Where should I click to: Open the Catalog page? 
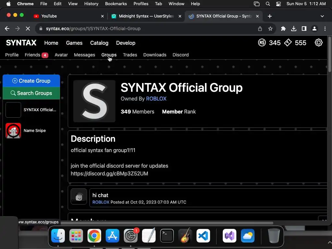tap(99, 43)
